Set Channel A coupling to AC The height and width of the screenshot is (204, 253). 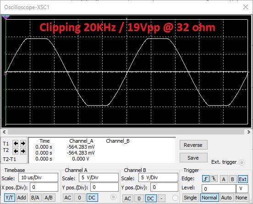[x=68, y=198]
